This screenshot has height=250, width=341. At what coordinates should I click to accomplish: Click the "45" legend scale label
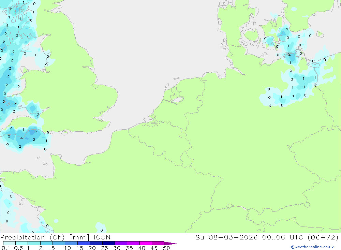[x=154, y=248]
